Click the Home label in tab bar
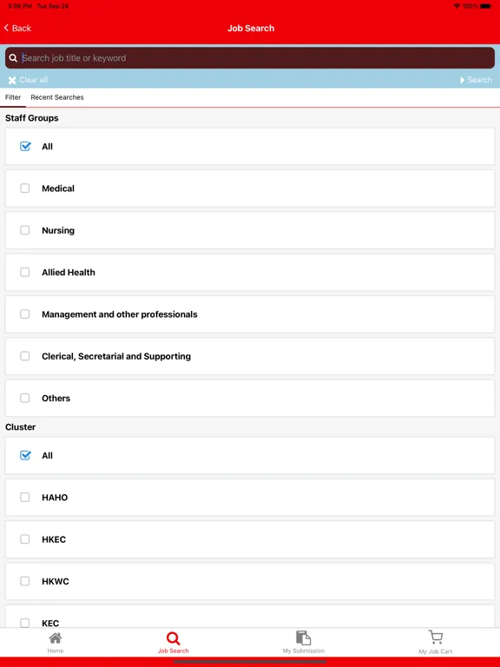500x667 pixels. click(56, 650)
